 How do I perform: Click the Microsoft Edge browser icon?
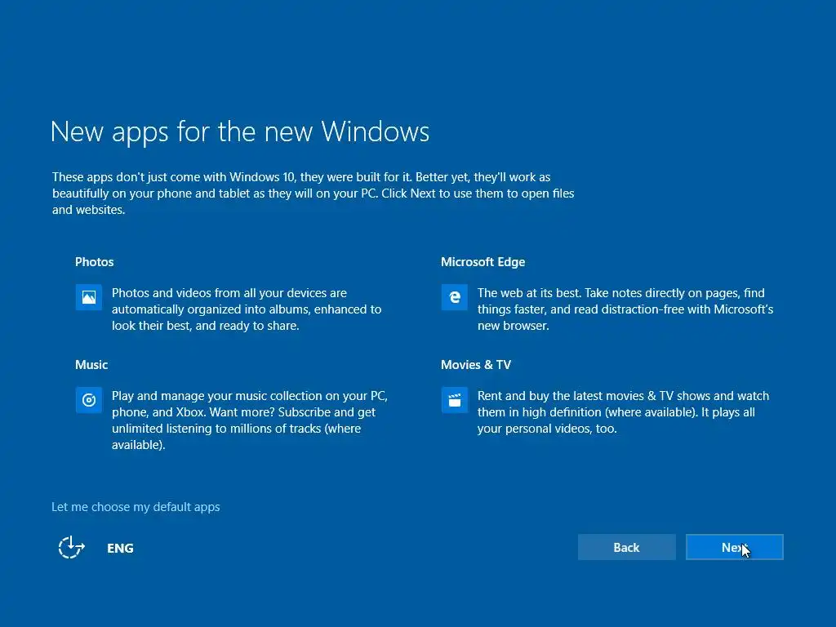(x=454, y=297)
